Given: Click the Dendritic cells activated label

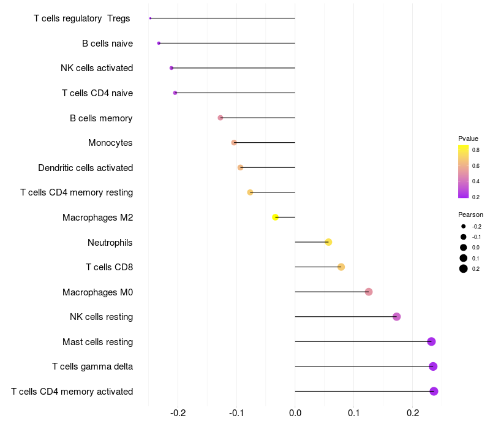Looking at the screenshot, I should pyautogui.click(x=85, y=167).
